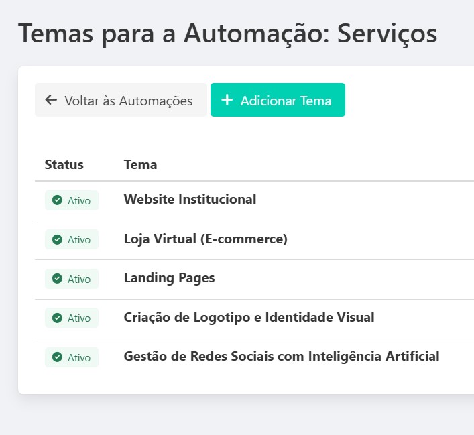Click the check icon for Criação de Logotipo
Screen dimensions: 474x435
click(x=58, y=318)
